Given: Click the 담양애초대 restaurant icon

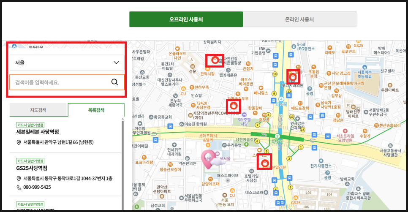Looking at the screenshot, I should coord(210,179).
